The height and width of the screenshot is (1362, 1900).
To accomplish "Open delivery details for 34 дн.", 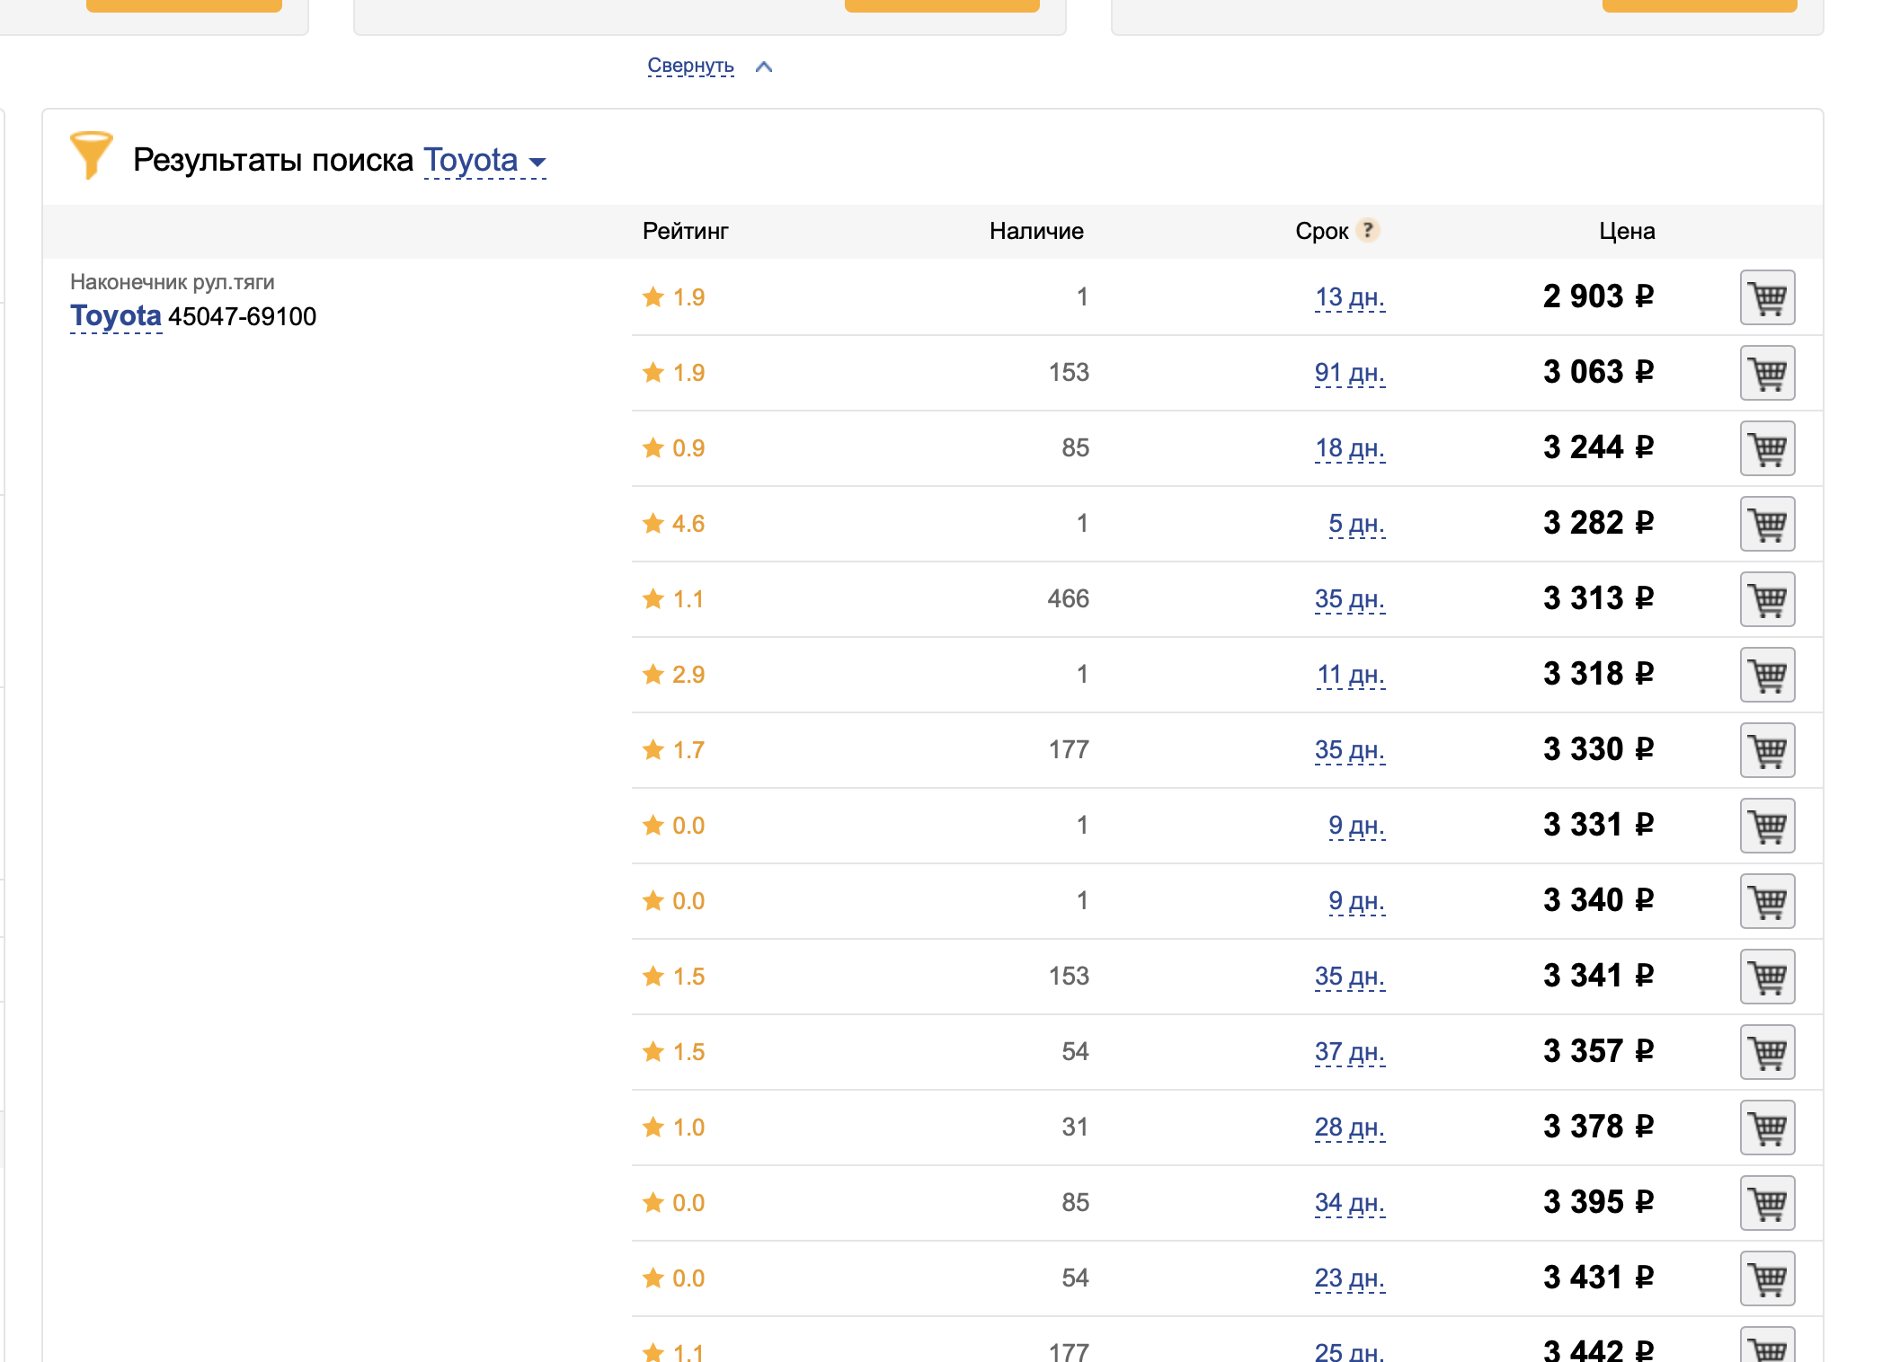I will point(1350,1203).
